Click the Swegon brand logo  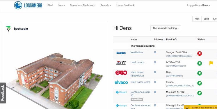point(121,53)
